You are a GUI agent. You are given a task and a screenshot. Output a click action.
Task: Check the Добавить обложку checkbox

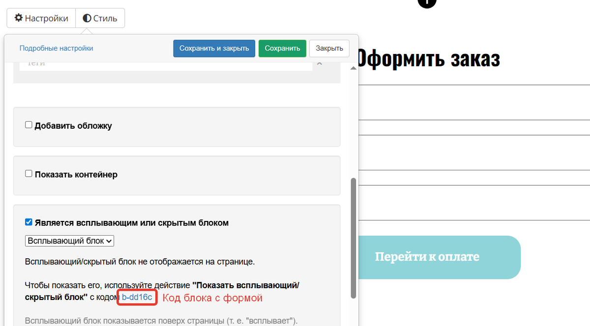(29, 124)
